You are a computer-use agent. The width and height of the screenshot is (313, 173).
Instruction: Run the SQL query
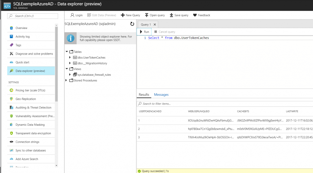click(x=144, y=32)
